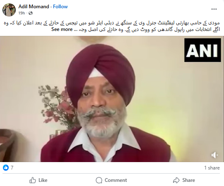The height and width of the screenshot is (186, 224).
Task: Like the post
Action: (x=38, y=180)
